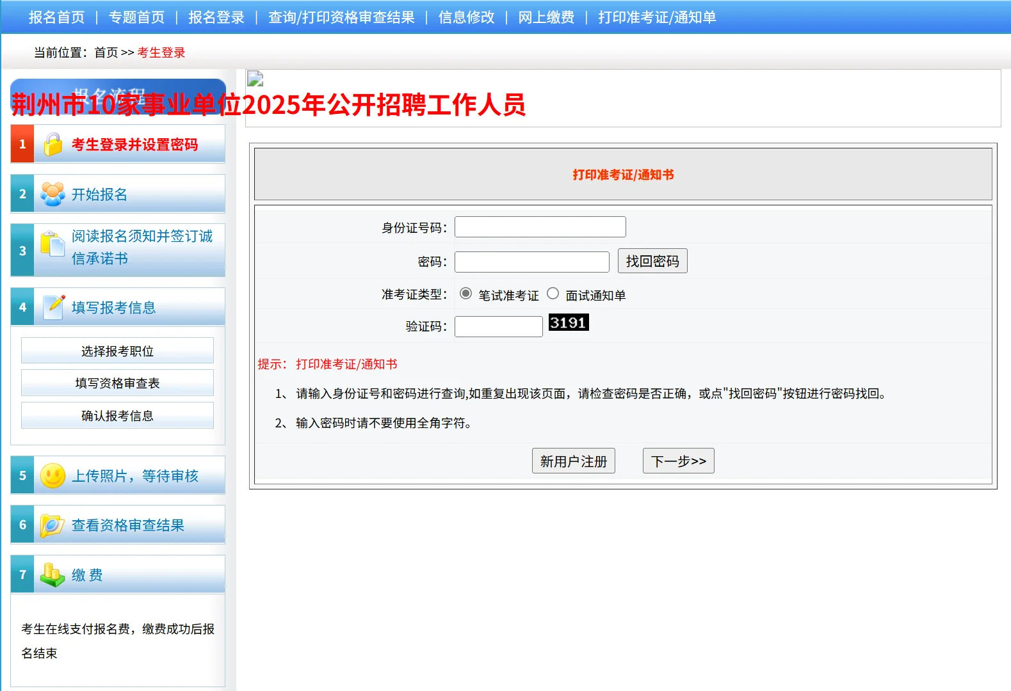
Task: Click the 选择报考职位 sub-step button
Action: (x=117, y=351)
